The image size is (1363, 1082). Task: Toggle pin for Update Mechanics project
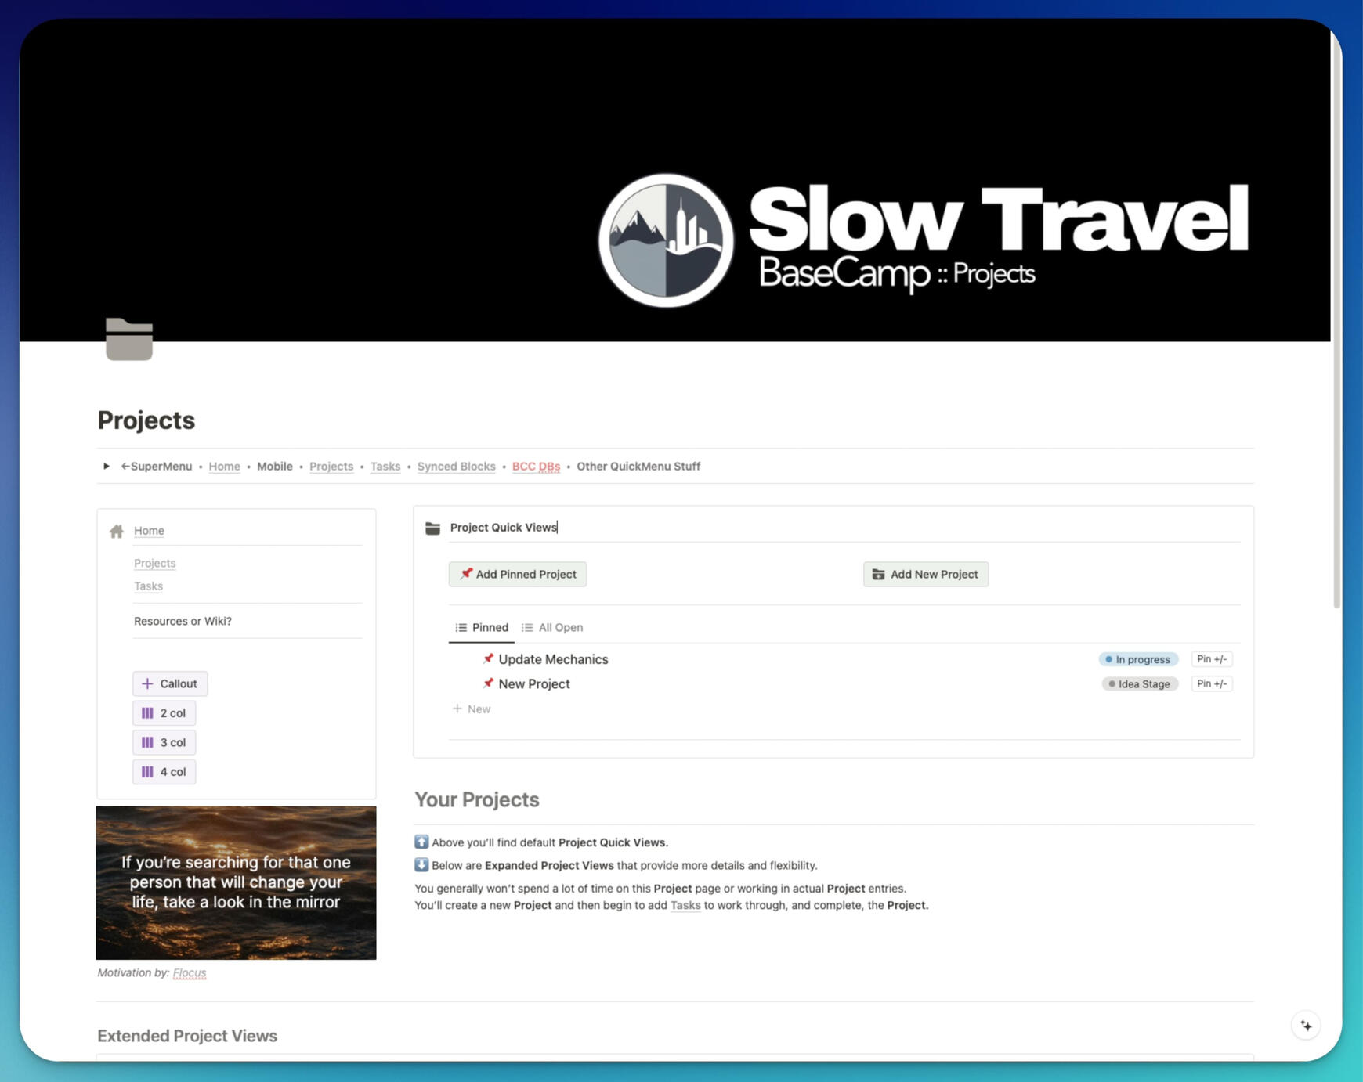pyautogui.click(x=1211, y=659)
